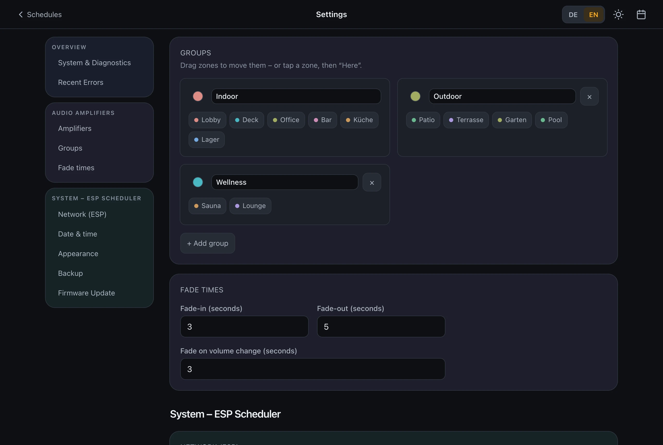Focus Fade on volume change field

[313, 369]
